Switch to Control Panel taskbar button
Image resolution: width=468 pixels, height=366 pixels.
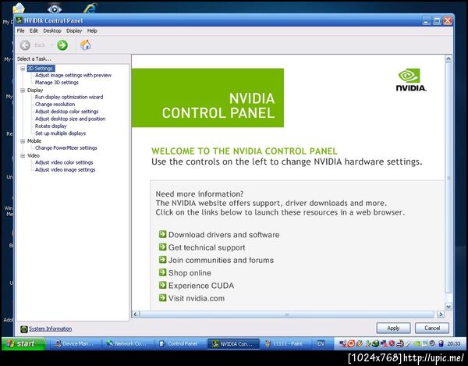click(179, 344)
